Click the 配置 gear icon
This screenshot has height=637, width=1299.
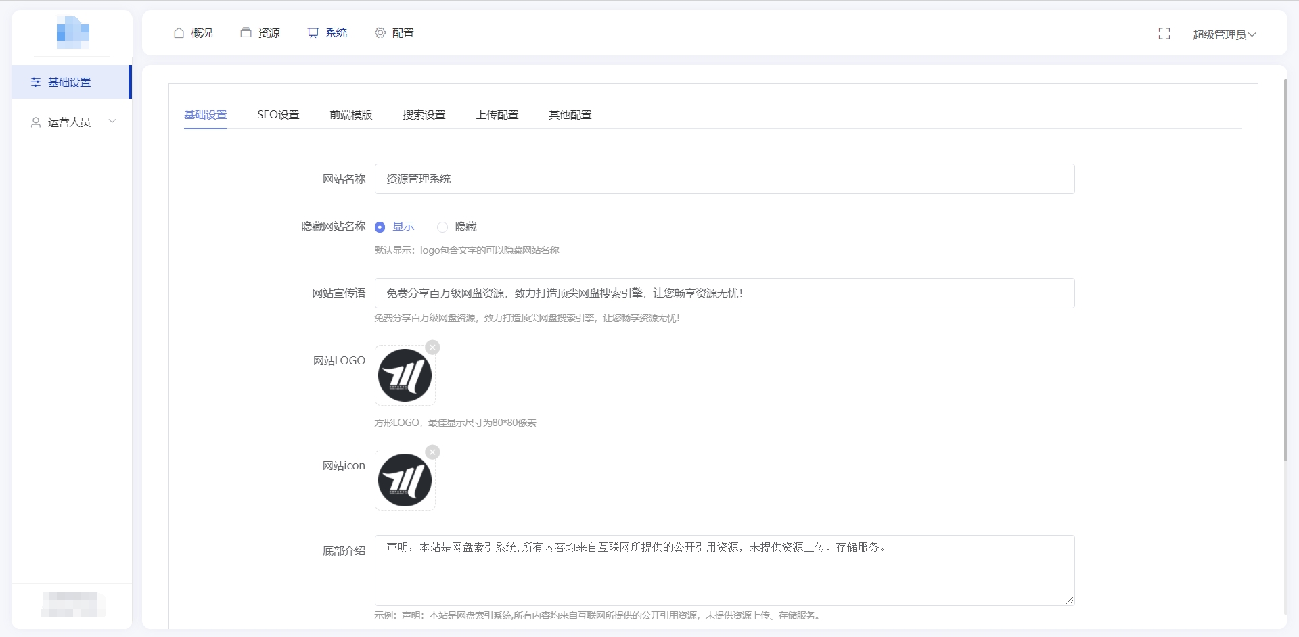click(x=380, y=32)
